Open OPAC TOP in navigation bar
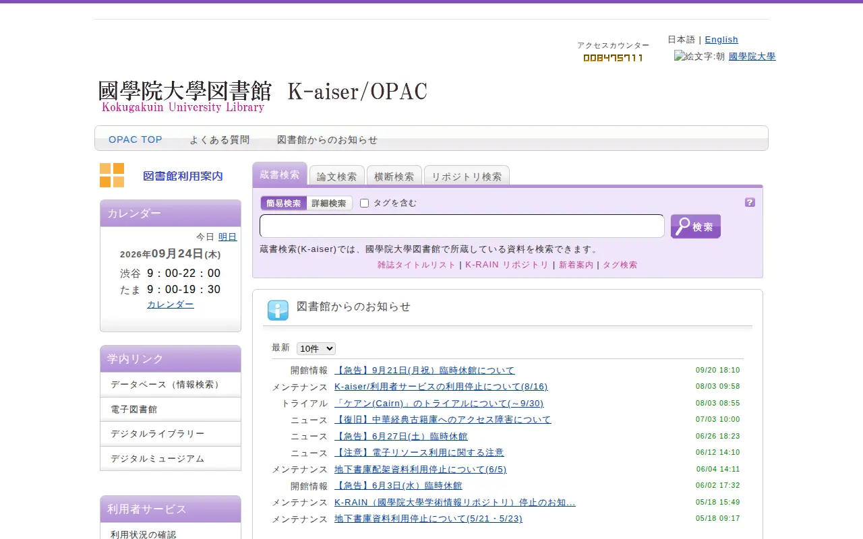Viewport: 863px width, 539px height. tap(136, 139)
